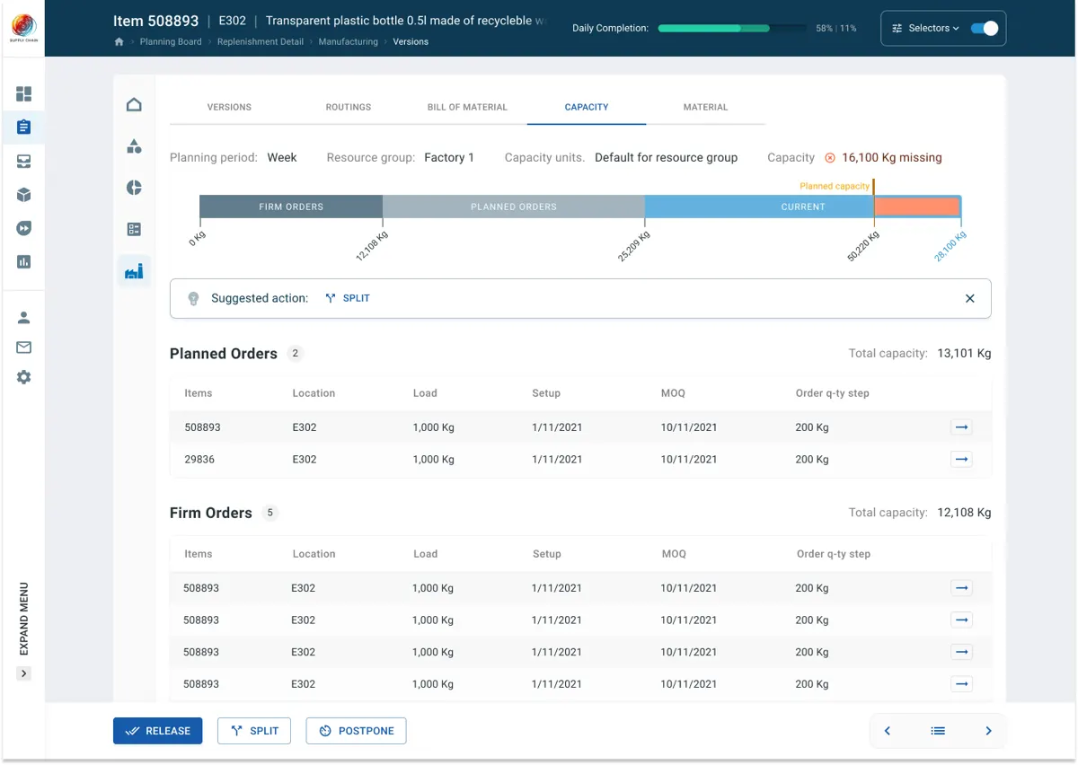Open the mail envelope icon
Viewport: 1078px width, 765px height.
[x=24, y=347]
